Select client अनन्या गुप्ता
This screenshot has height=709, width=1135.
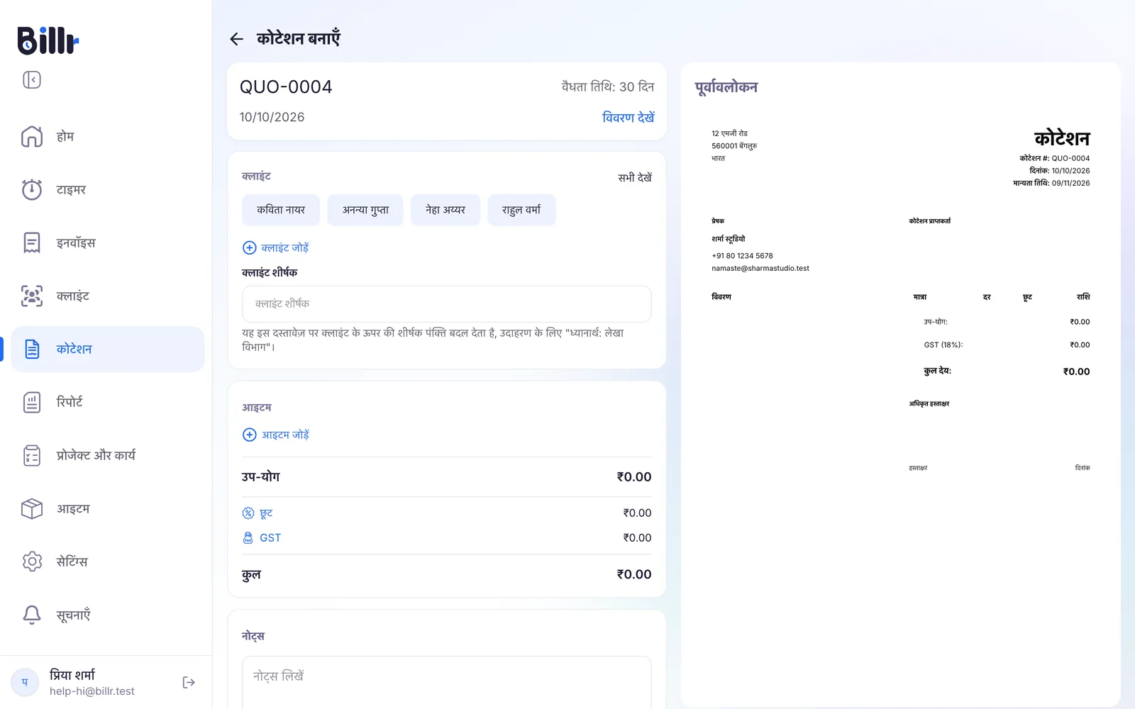pos(365,210)
